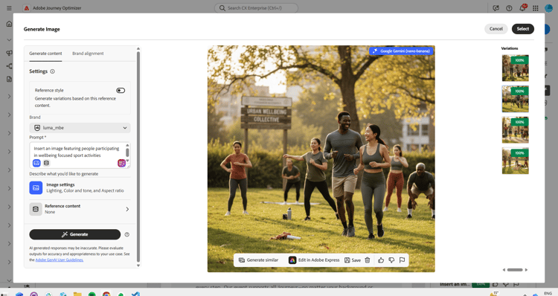Click the Search CX Enterprise field
Viewport: 558px width, 296px height.
click(256, 8)
